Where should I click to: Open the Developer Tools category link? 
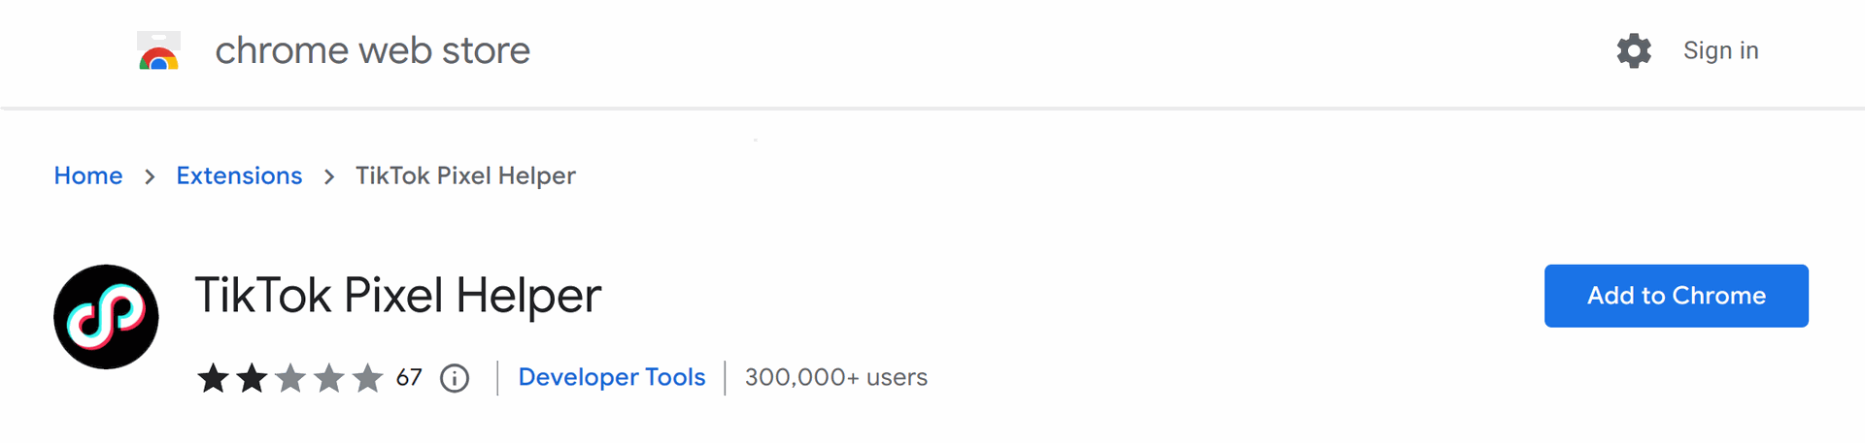pyautogui.click(x=612, y=377)
